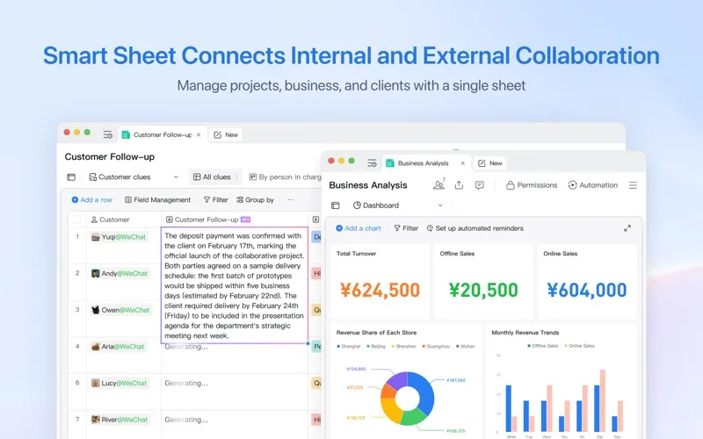Open more options ellipsis in Customer Follow-up toolbar
The image size is (703, 439).
pyautogui.click(x=291, y=200)
